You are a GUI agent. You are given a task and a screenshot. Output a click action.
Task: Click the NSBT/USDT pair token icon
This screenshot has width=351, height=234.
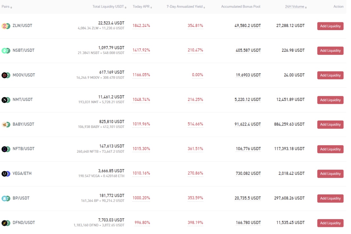(x=6, y=50)
